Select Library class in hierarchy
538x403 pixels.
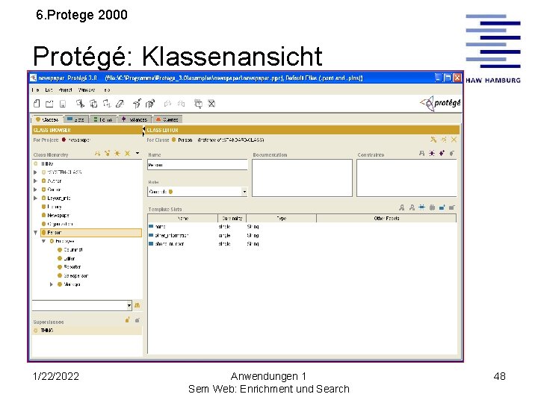52,207
